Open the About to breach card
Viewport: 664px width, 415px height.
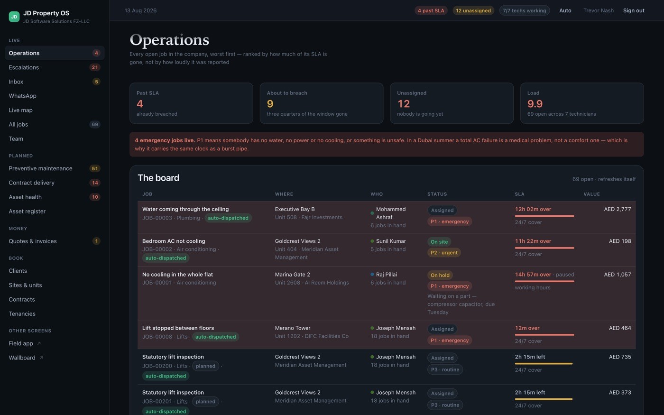point(322,103)
